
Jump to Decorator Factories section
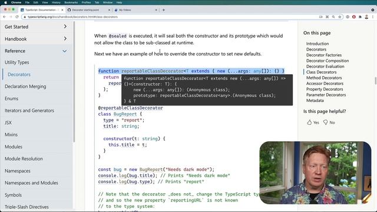click(x=324, y=55)
